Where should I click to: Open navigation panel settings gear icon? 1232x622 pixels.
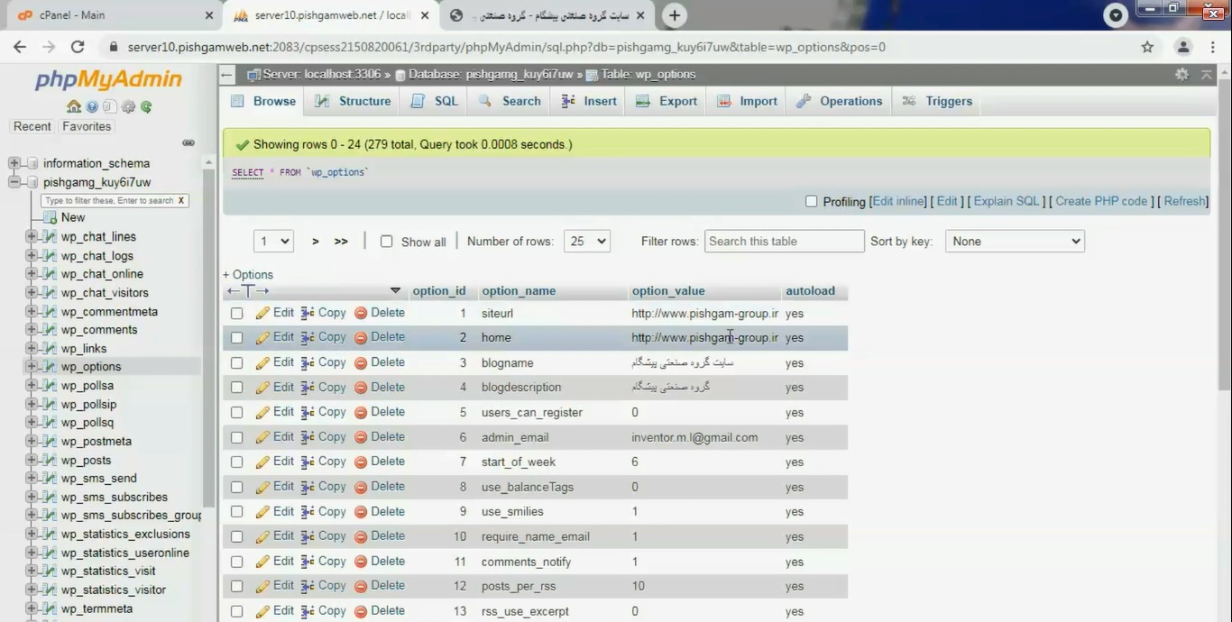coord(128,106)
